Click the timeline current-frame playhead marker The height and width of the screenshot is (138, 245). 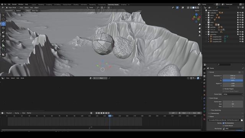tap(110, 116)
